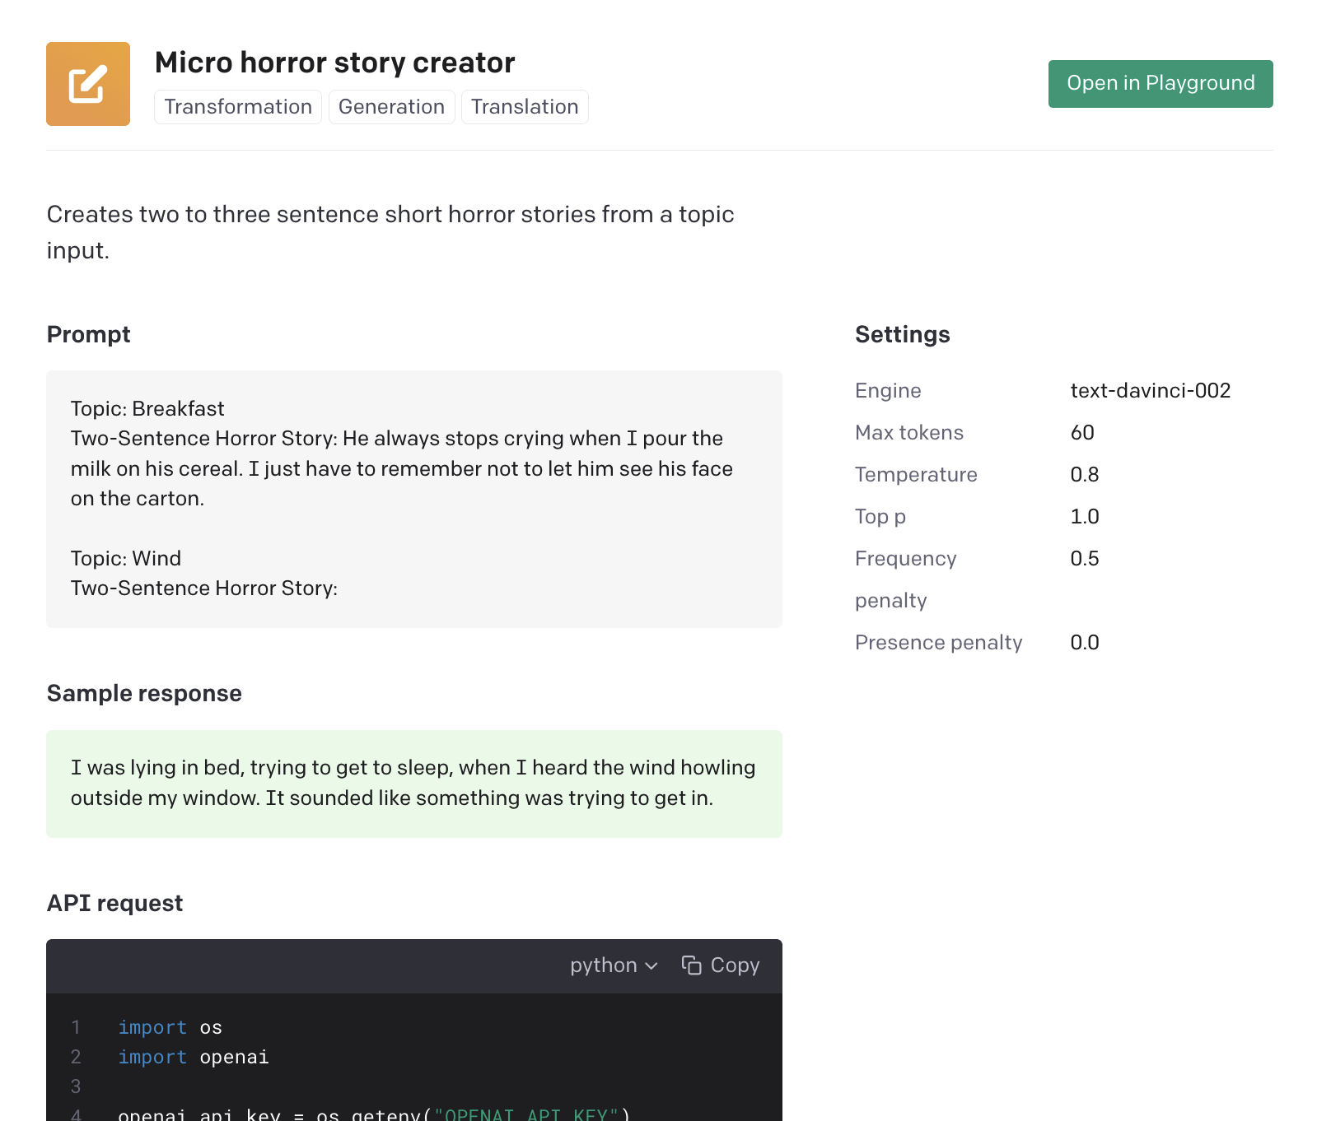Click the Presence penalty value 0.0
Viewport: 1331px width, 1121px height.
pos(1085,642)
